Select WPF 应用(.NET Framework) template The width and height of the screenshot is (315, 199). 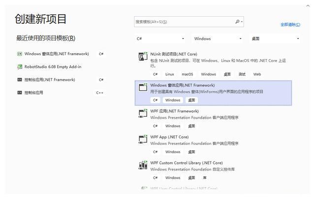point(213,119)
